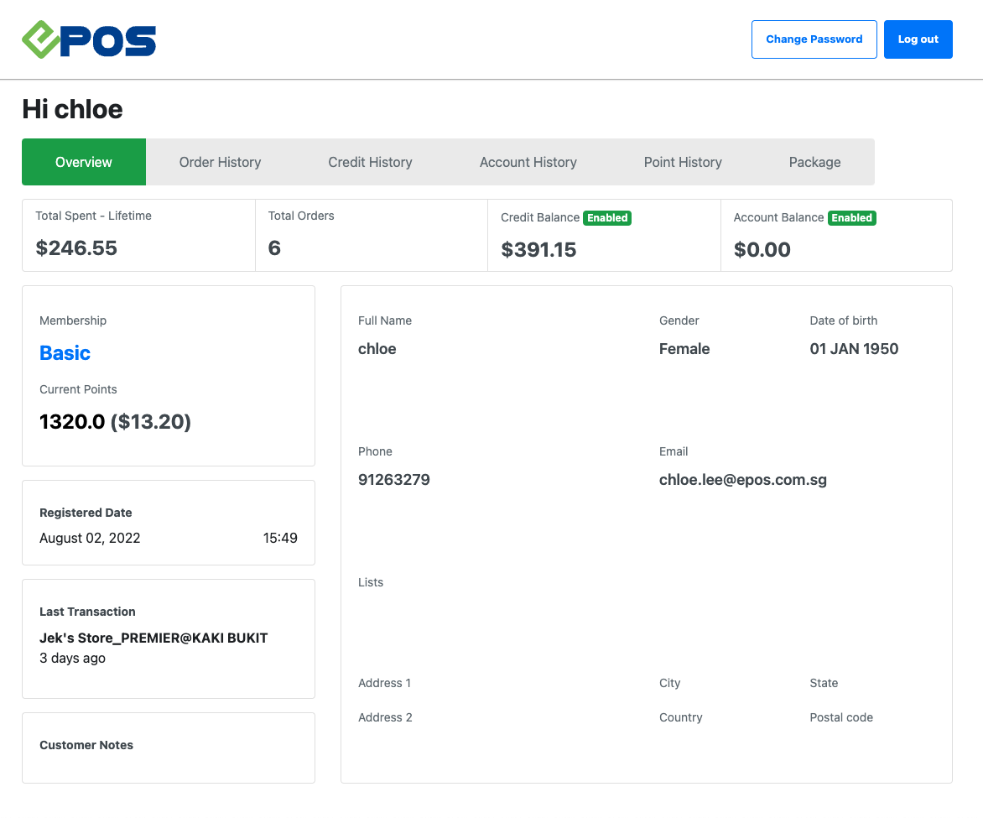The width and height of the screenshot is (983, 818).
Task: Go to the Point History tab
Action: (x=683, y=162)
